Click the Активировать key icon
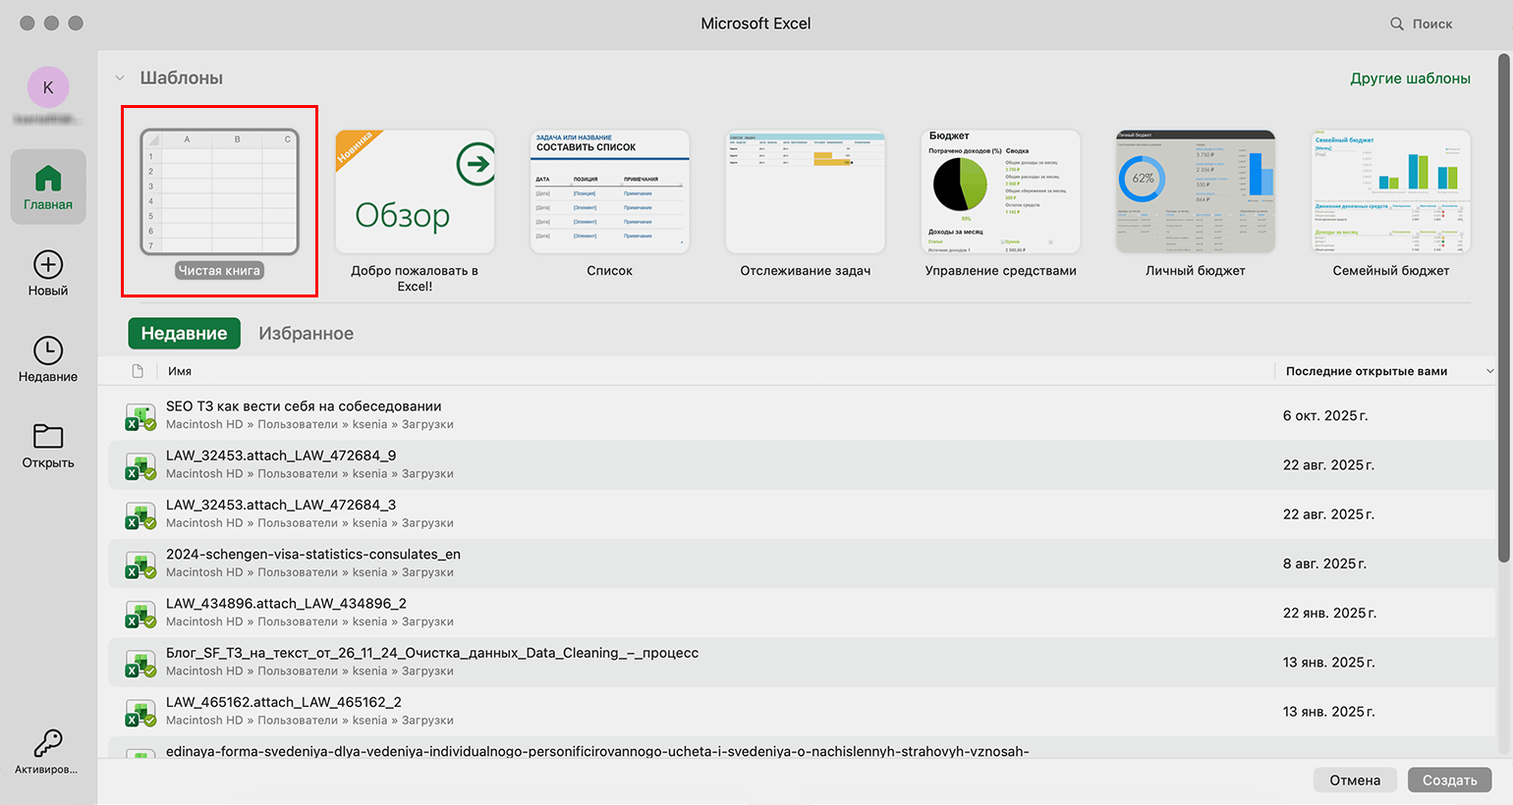The image size is (1513, 805). pos(48,742)
